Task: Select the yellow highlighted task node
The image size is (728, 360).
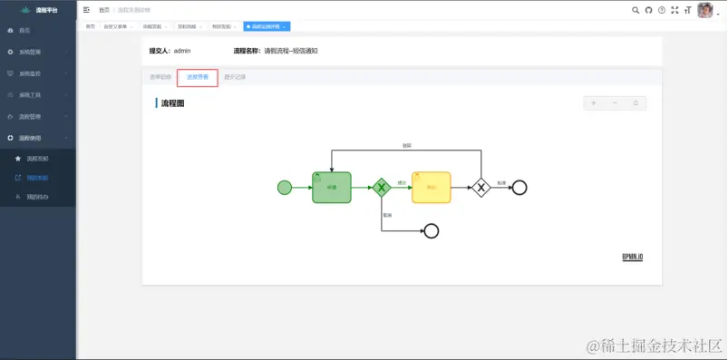Action: [x=432, y=188]
